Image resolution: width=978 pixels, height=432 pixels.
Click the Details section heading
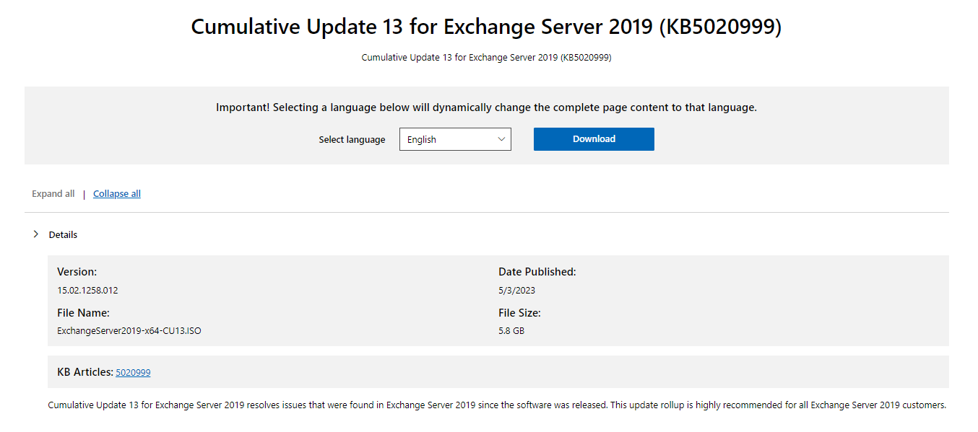(x=63, y=235)
